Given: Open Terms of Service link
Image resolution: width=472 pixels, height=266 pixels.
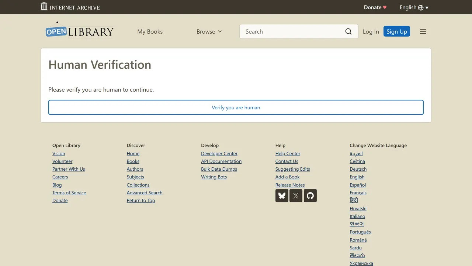Looking at the screenshot, I should coord(69,193).
